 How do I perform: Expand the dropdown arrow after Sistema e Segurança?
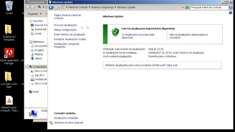tap(115, 7)
